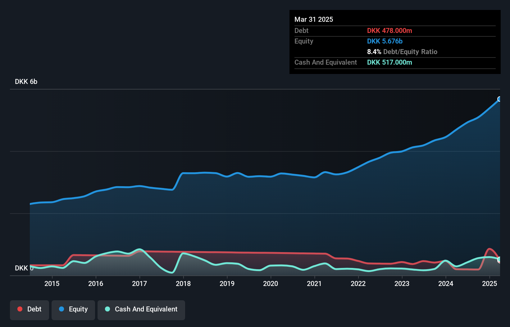This screenshot has width=510, height=327.
Task: Click the 2018 x-axis label
Action: [x=183, y=283]
